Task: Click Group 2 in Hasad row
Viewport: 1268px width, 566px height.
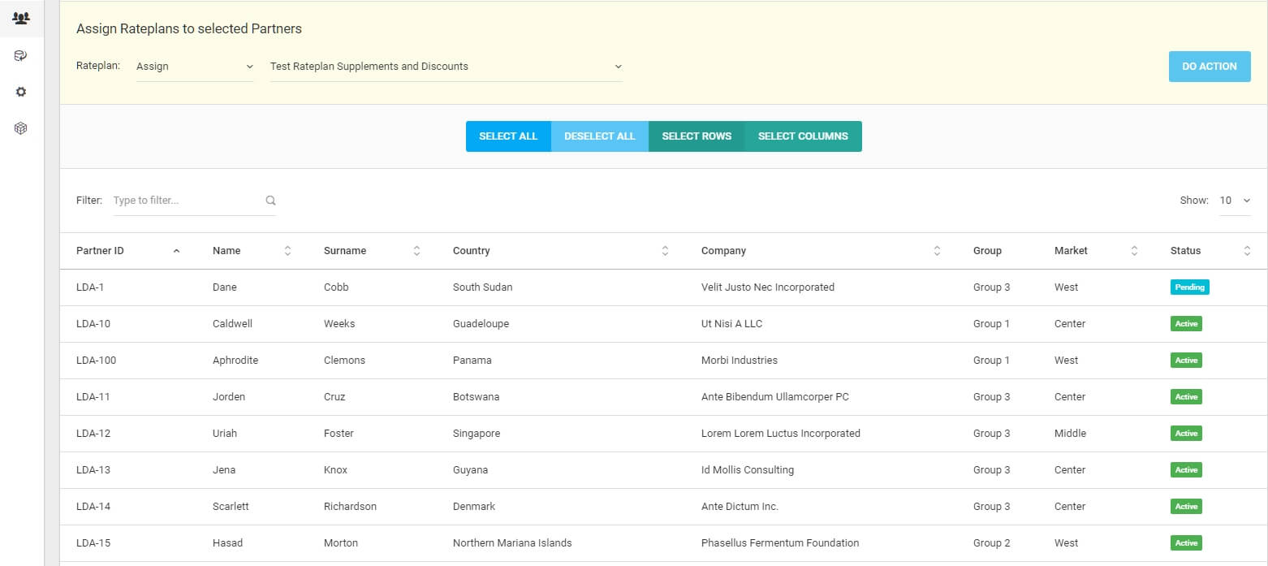Action: [992, 543]
